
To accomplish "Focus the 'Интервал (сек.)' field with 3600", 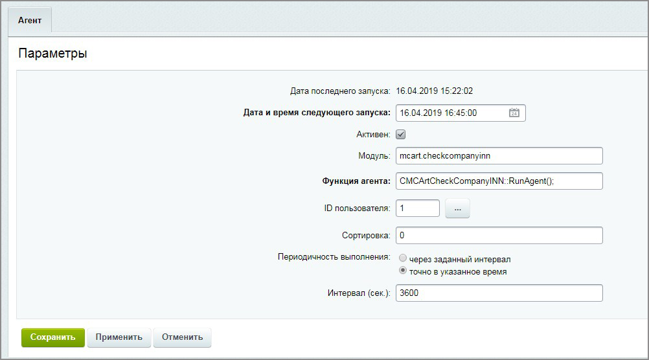I will coord(499,293).
